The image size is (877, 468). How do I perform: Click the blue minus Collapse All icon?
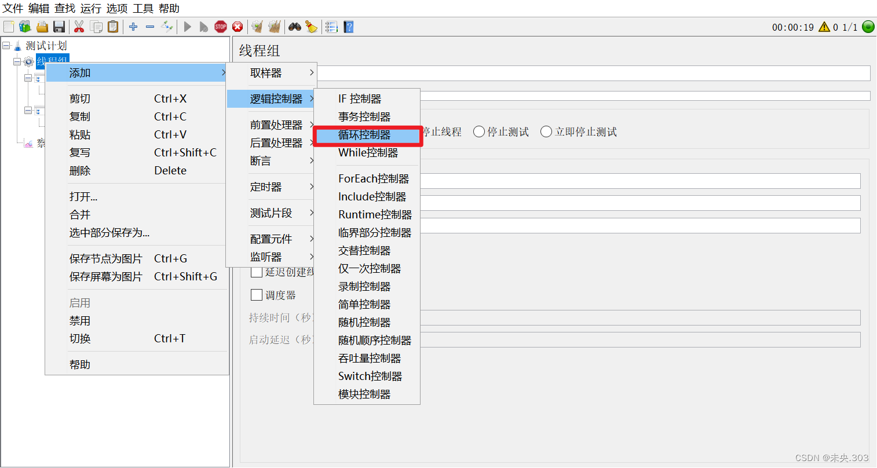(x=150, y=27)
